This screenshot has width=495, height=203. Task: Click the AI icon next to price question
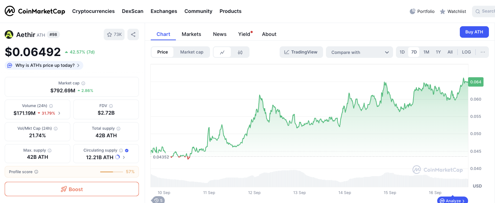click(x=10, y=65)
